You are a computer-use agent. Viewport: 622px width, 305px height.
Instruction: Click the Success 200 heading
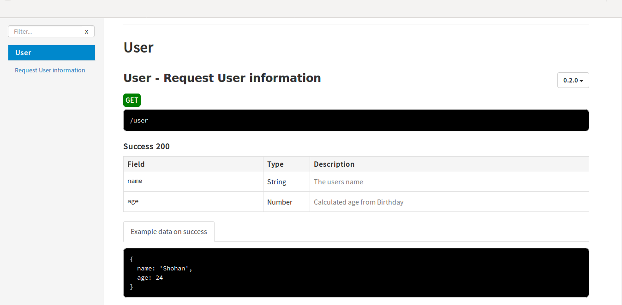pos(146,147)
